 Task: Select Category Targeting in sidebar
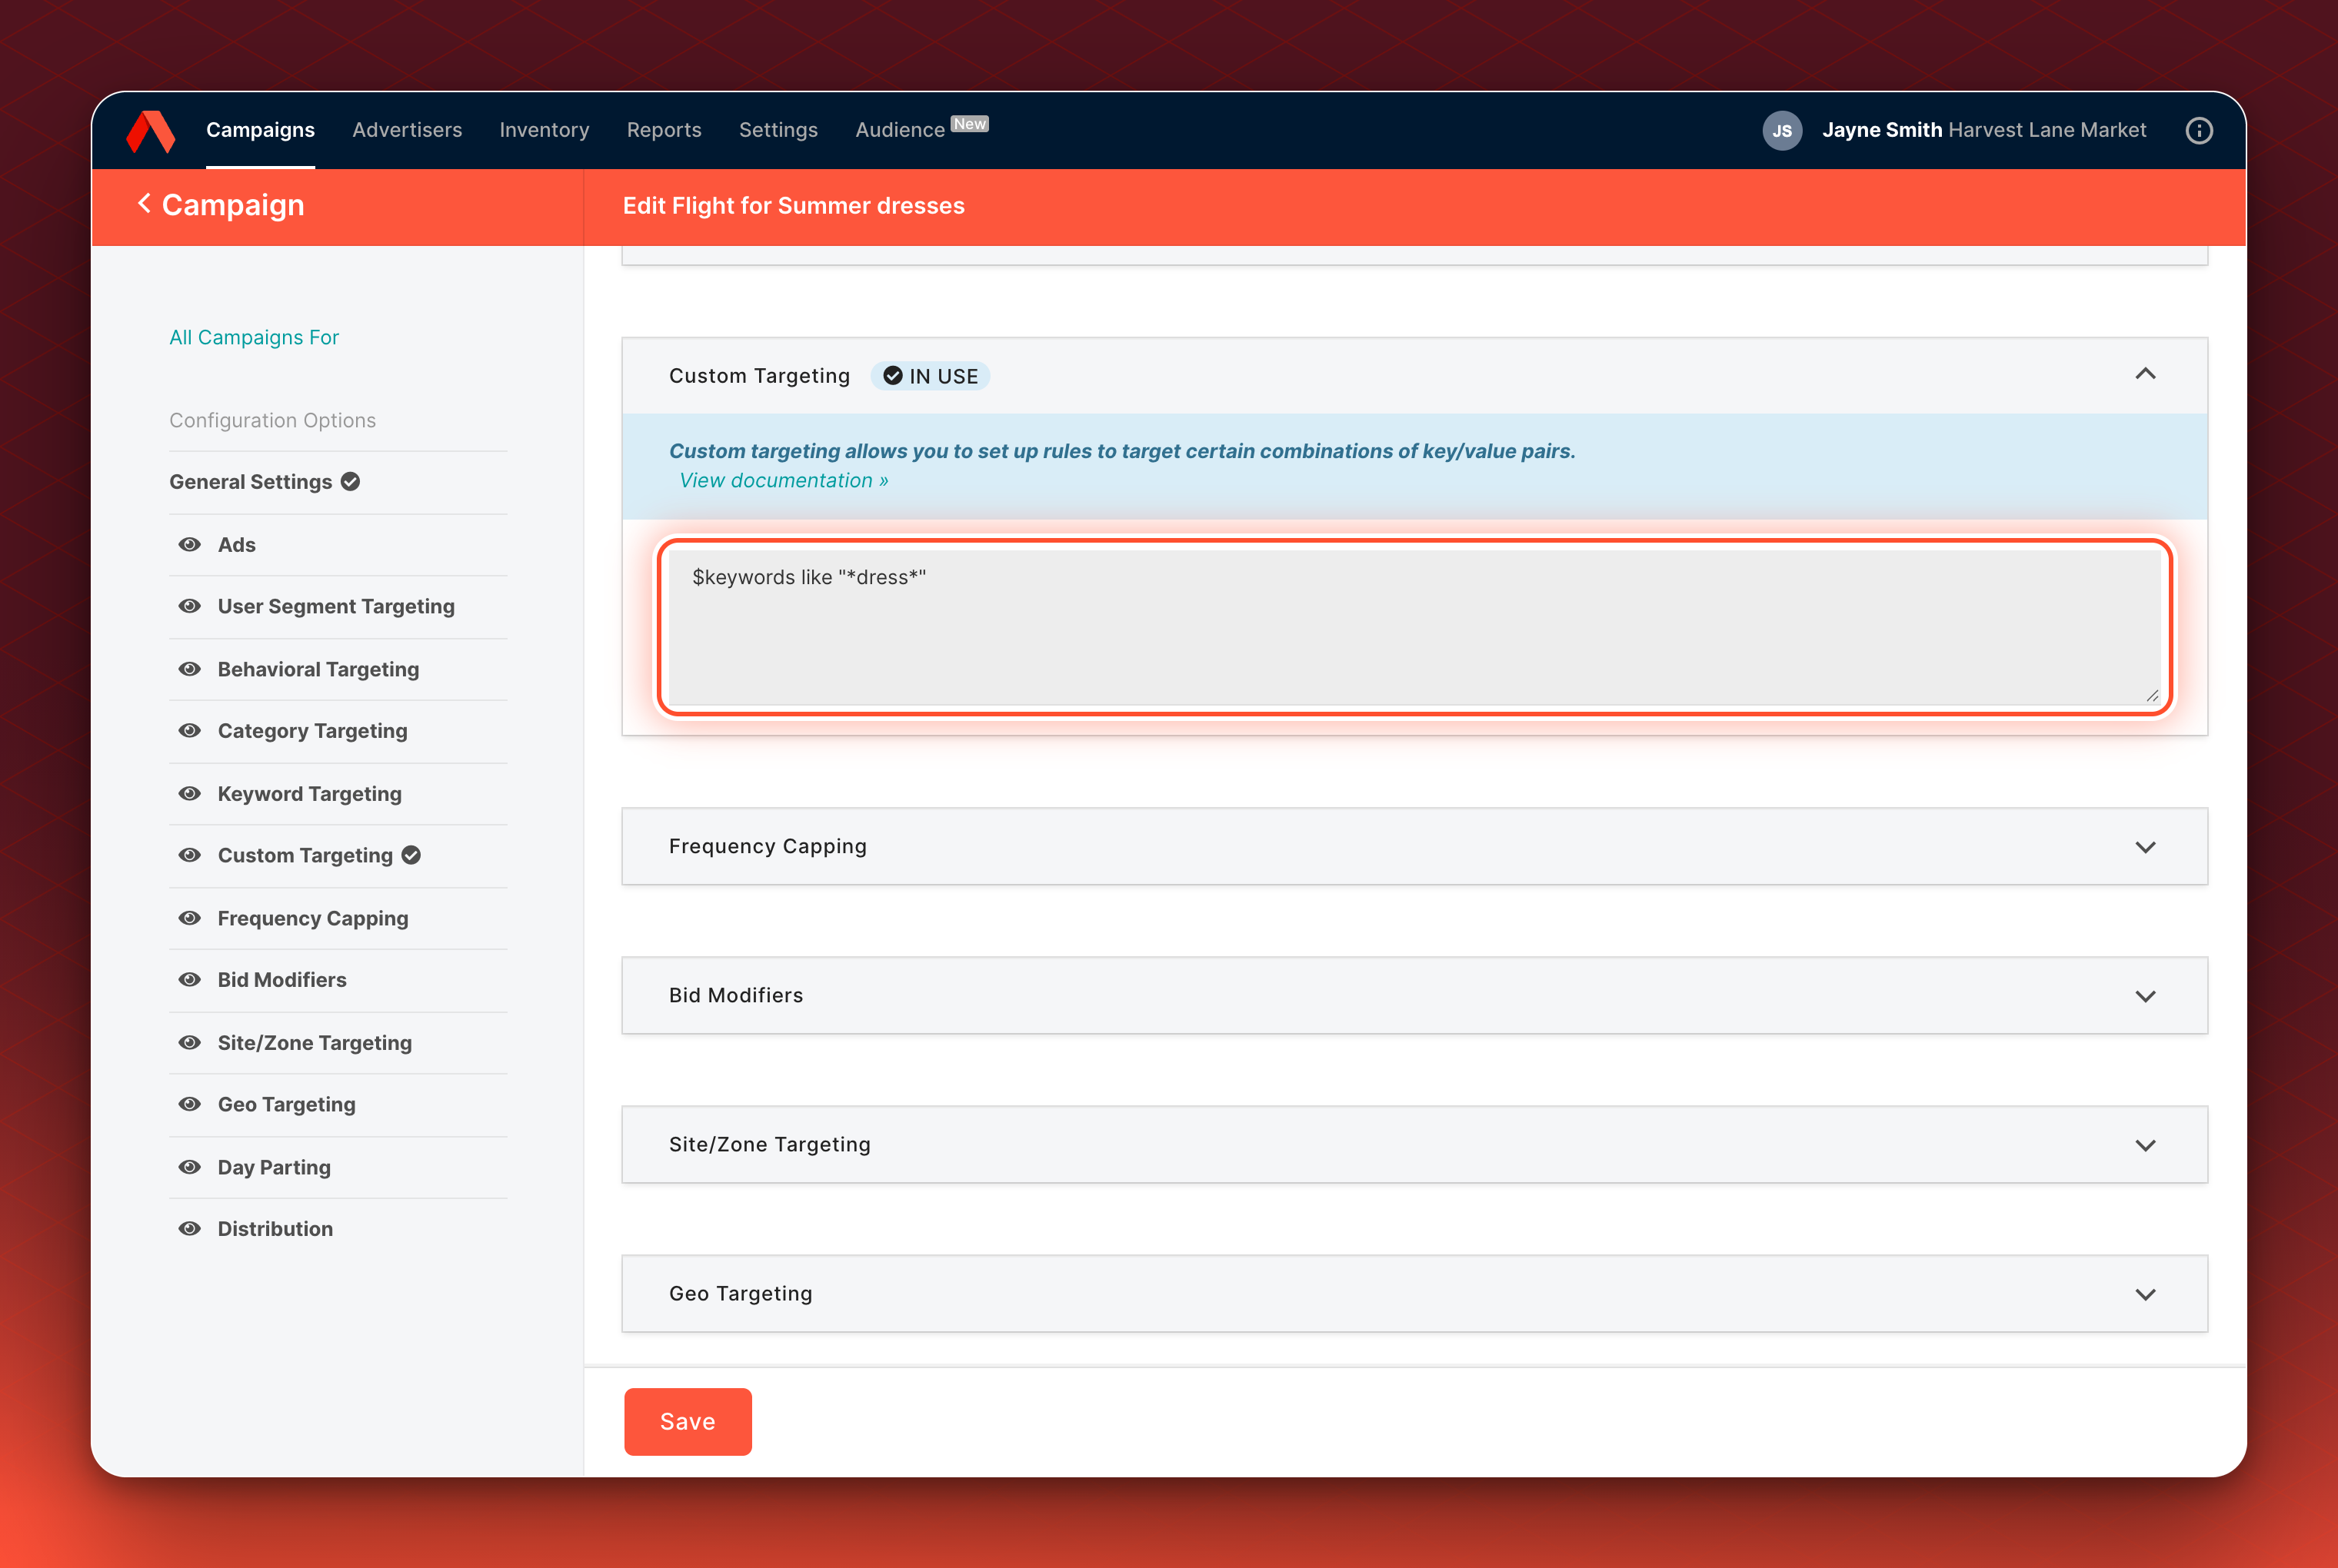click(312, 731)
